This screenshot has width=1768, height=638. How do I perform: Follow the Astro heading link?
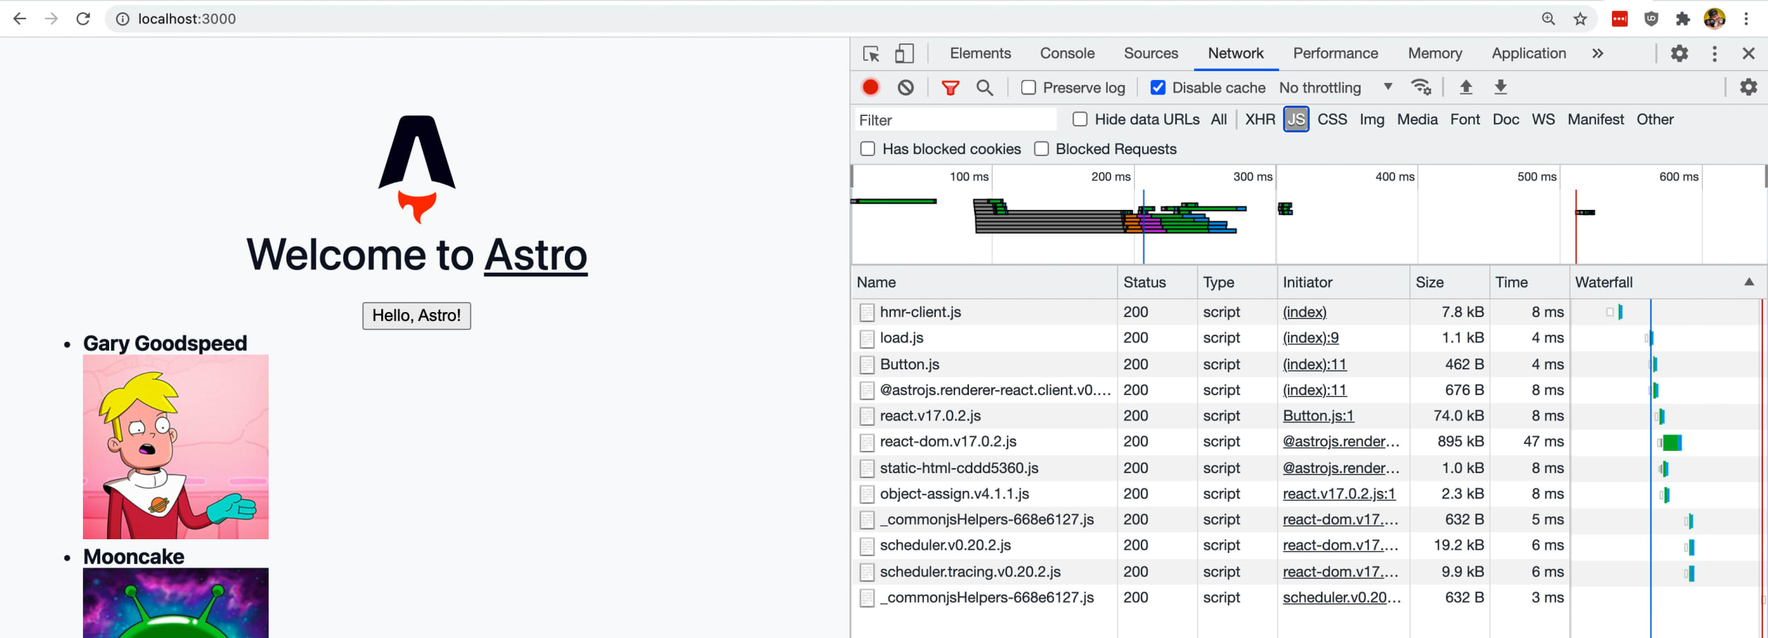point(535,255)
